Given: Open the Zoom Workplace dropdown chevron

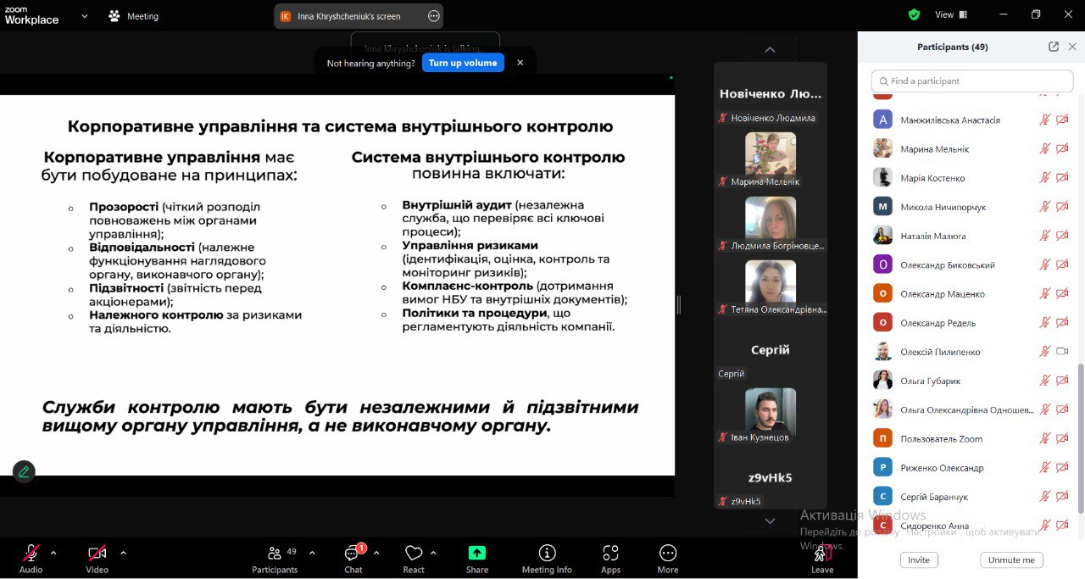Looking at the screenshot, I should (x=84, y=16).
